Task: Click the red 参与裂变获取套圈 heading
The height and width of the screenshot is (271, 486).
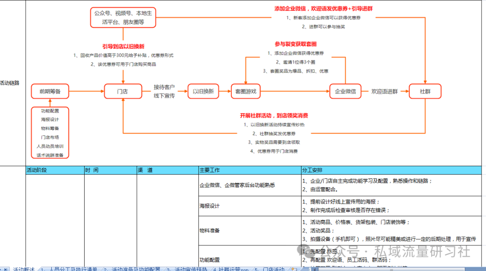Action: coord(296,44)
